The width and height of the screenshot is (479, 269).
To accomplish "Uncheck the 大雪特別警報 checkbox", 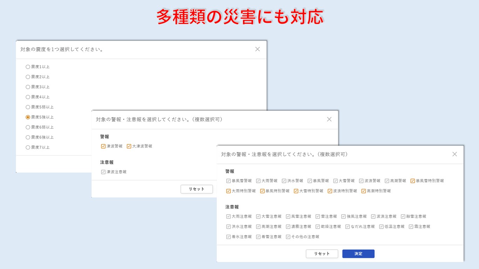I will tap(296, 191).
